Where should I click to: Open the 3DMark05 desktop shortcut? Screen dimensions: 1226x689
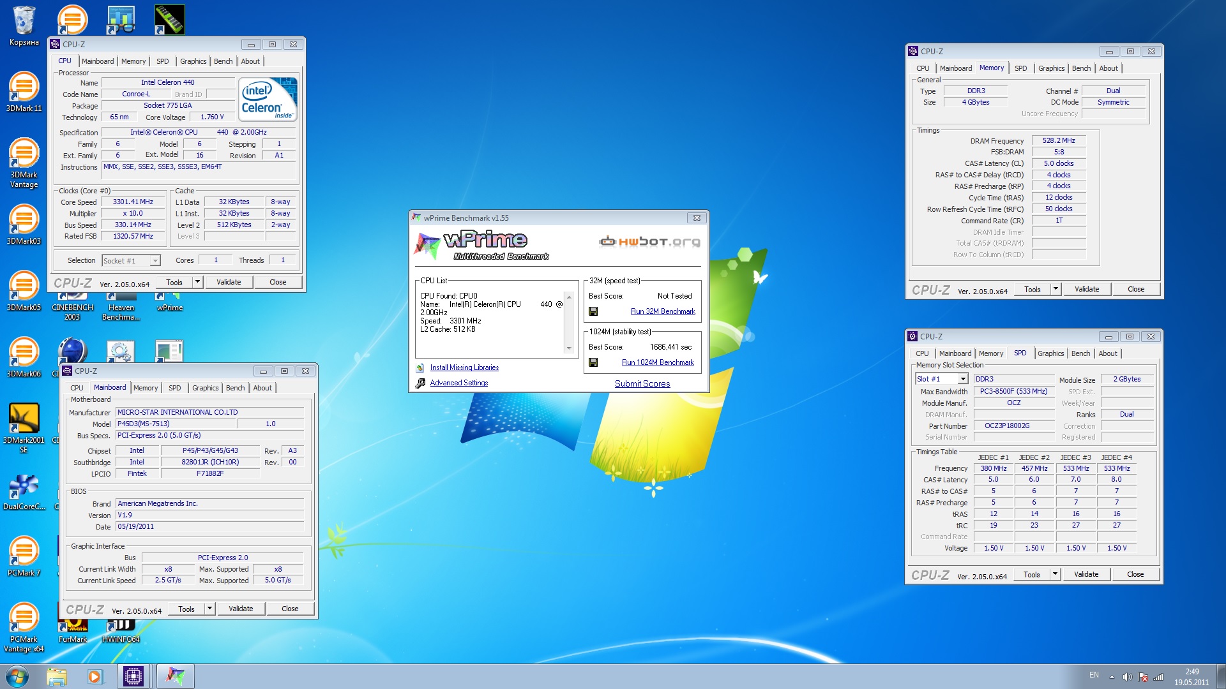point(24,291)
